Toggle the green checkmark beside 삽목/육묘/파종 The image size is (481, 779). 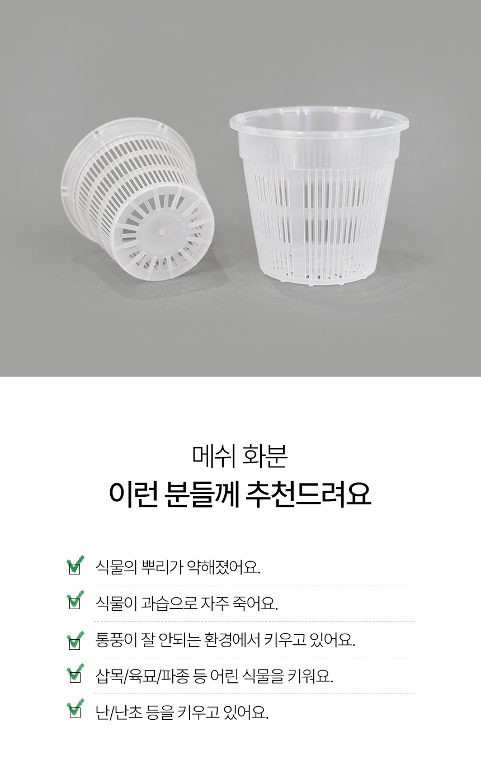coord(74,676)
